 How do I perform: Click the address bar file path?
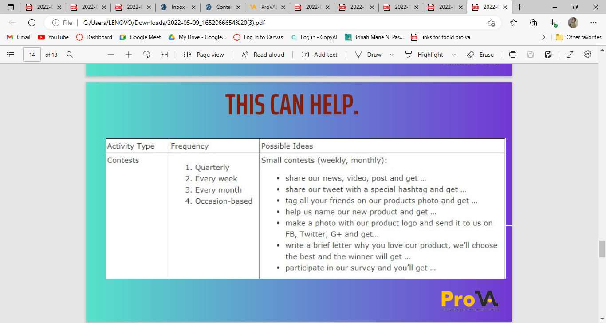point(174,23)
